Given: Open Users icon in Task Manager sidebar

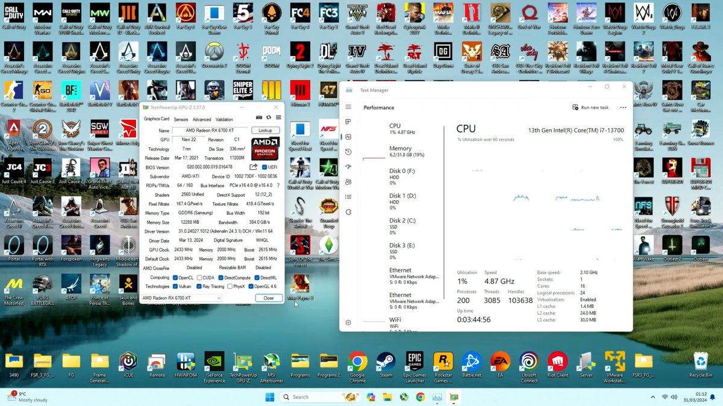Looking at the screenshot, I should tap(348, 182).
